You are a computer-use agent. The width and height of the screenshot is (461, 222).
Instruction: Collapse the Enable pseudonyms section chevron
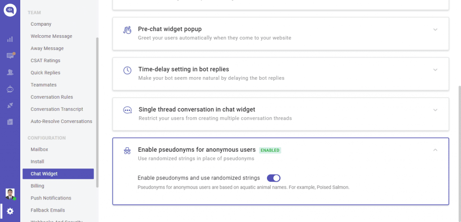click(435, 150)
